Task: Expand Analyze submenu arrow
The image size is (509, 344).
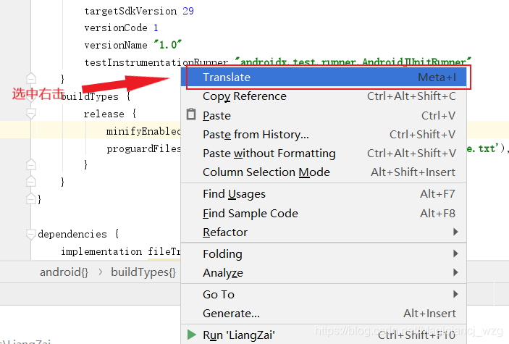Action: [455, 272]
